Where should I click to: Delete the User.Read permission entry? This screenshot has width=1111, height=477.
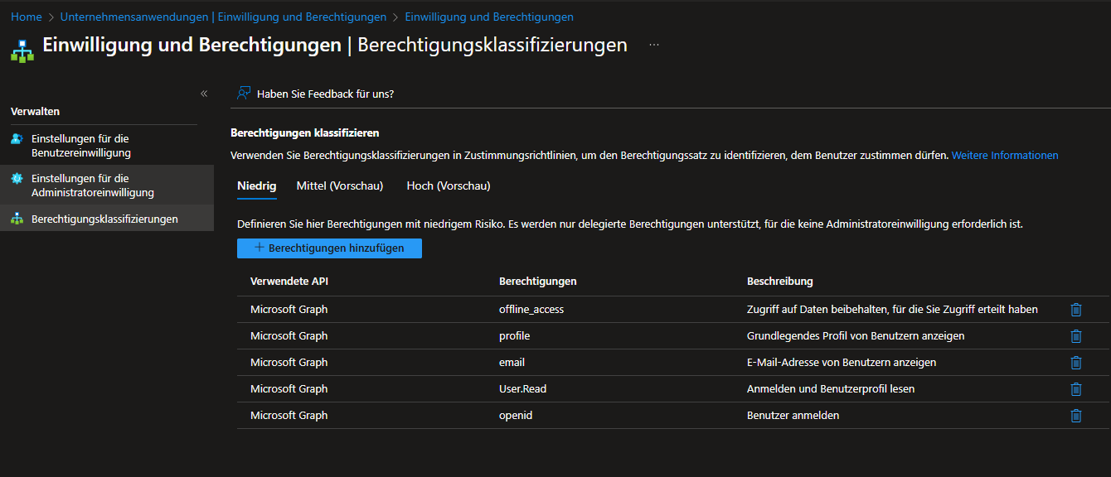click(1075, 389)
